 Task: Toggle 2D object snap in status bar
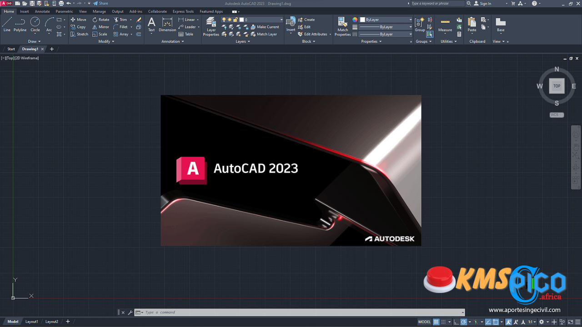[495, 322]
